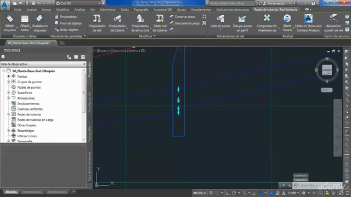The image size is (351, 197).
Task: Click Editar en Storm and Sanitary Analysis
Action: pyautogui.click(x=308, y=23)
